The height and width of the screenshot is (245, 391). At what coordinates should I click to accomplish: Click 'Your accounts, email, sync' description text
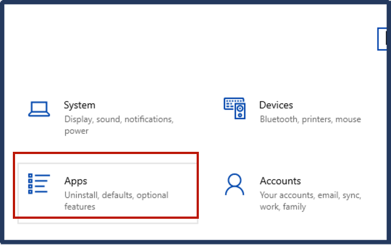click(311, 195)
